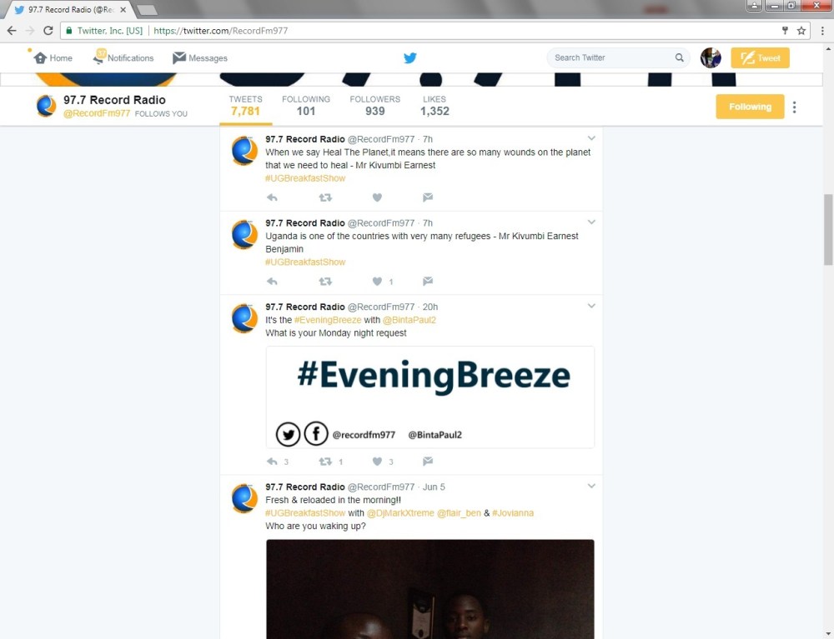
Task: Expand the chevron on the #EveningBreeze tweet
Action: pos(591,306)
